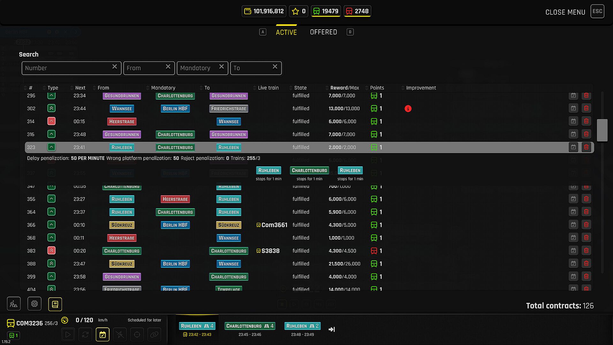Sort by State column header

(300, 88)
